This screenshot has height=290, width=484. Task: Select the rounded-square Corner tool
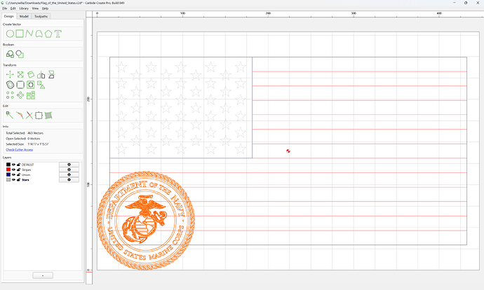coord(20,85)
